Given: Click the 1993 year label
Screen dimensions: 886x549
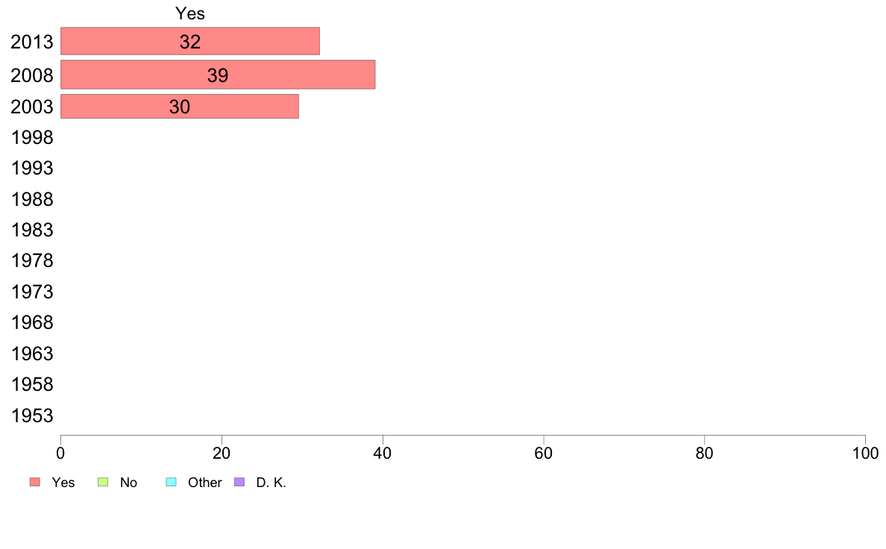Looking at the screenshot, I should (x=32, y=168).
